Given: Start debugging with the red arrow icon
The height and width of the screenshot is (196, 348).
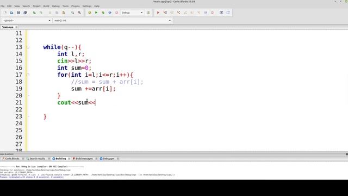Looking at the screenshot, I should pyautogui.click(x=158, y=13).
